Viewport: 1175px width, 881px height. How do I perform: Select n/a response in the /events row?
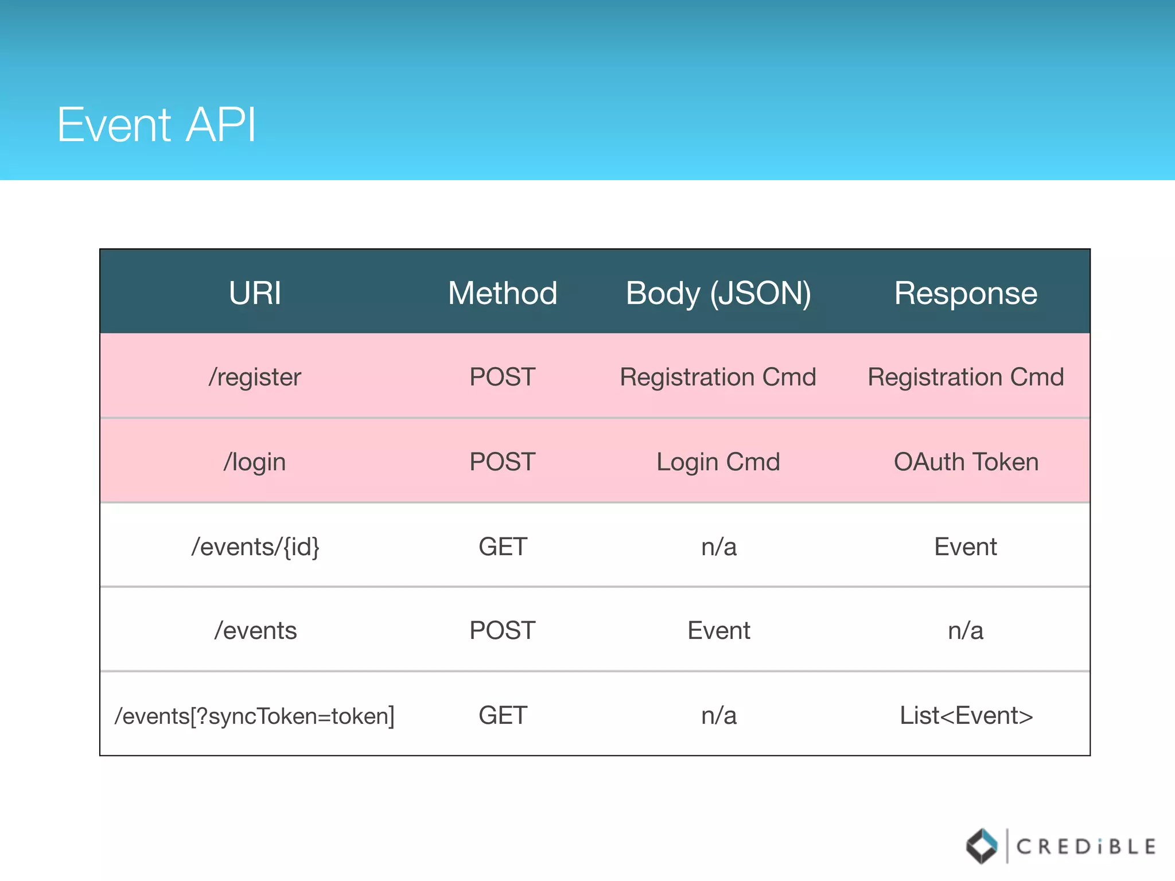966,630
